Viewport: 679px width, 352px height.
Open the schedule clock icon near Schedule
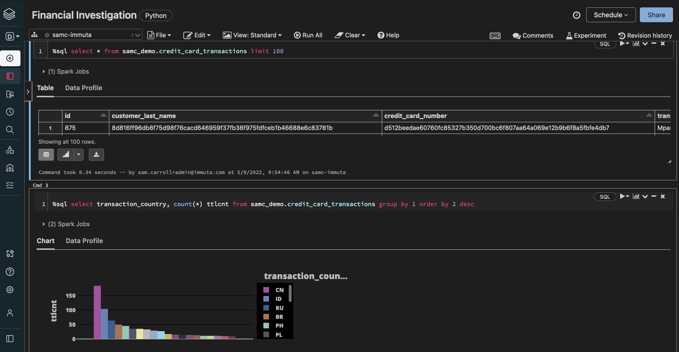[576, 15]
